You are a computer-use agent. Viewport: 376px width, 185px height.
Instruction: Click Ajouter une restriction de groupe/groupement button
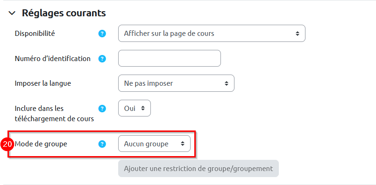point(199,169)
